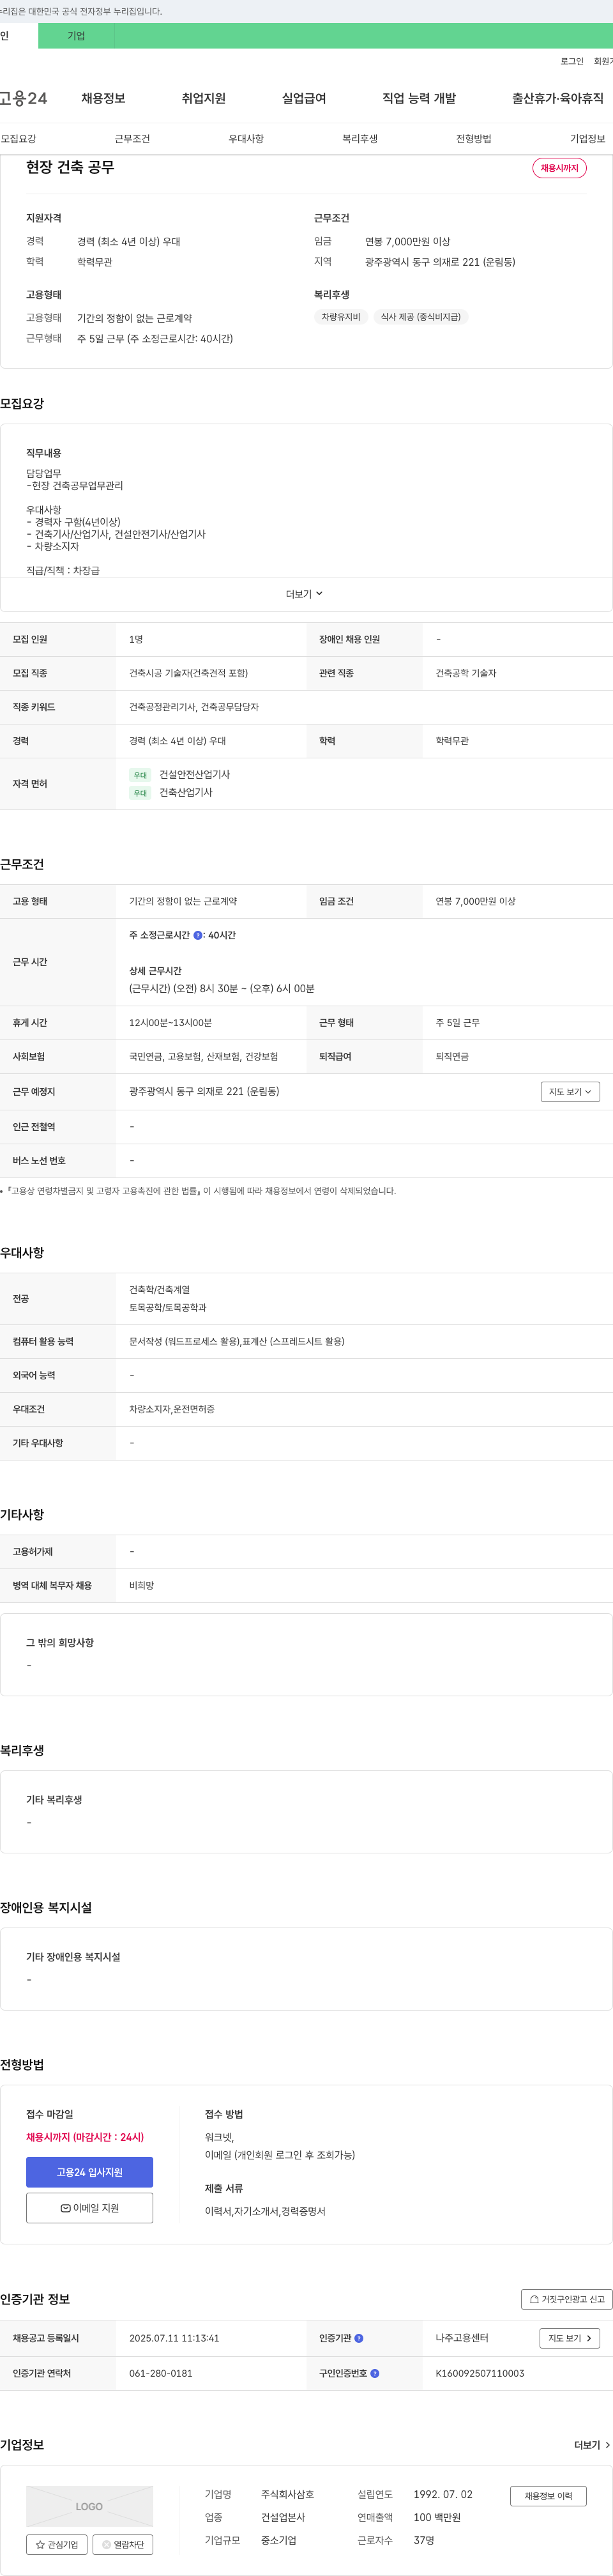Select the 차량유지비 benefit tag
The height and width of the screenshot is (2576, 613).
pos(341,317)
